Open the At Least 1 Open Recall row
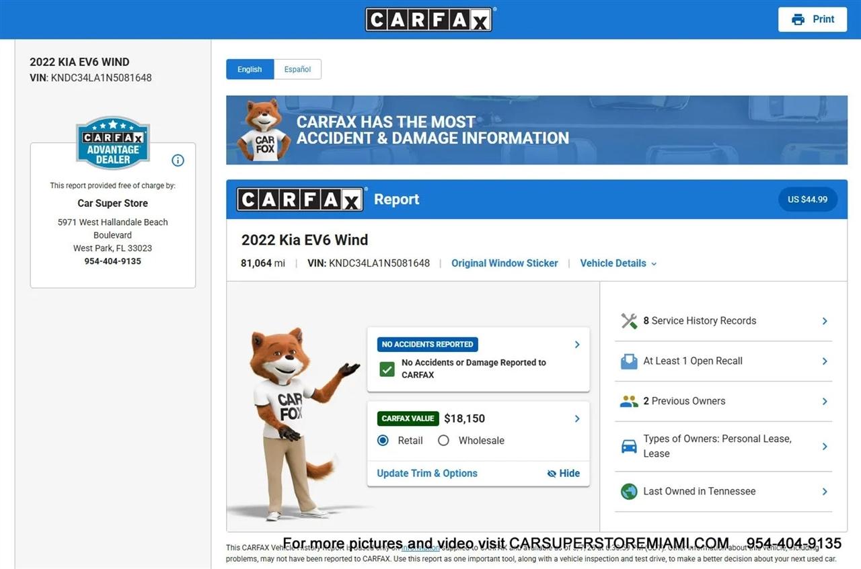Viewport: 861px width, 569px height. coord(724,361)
